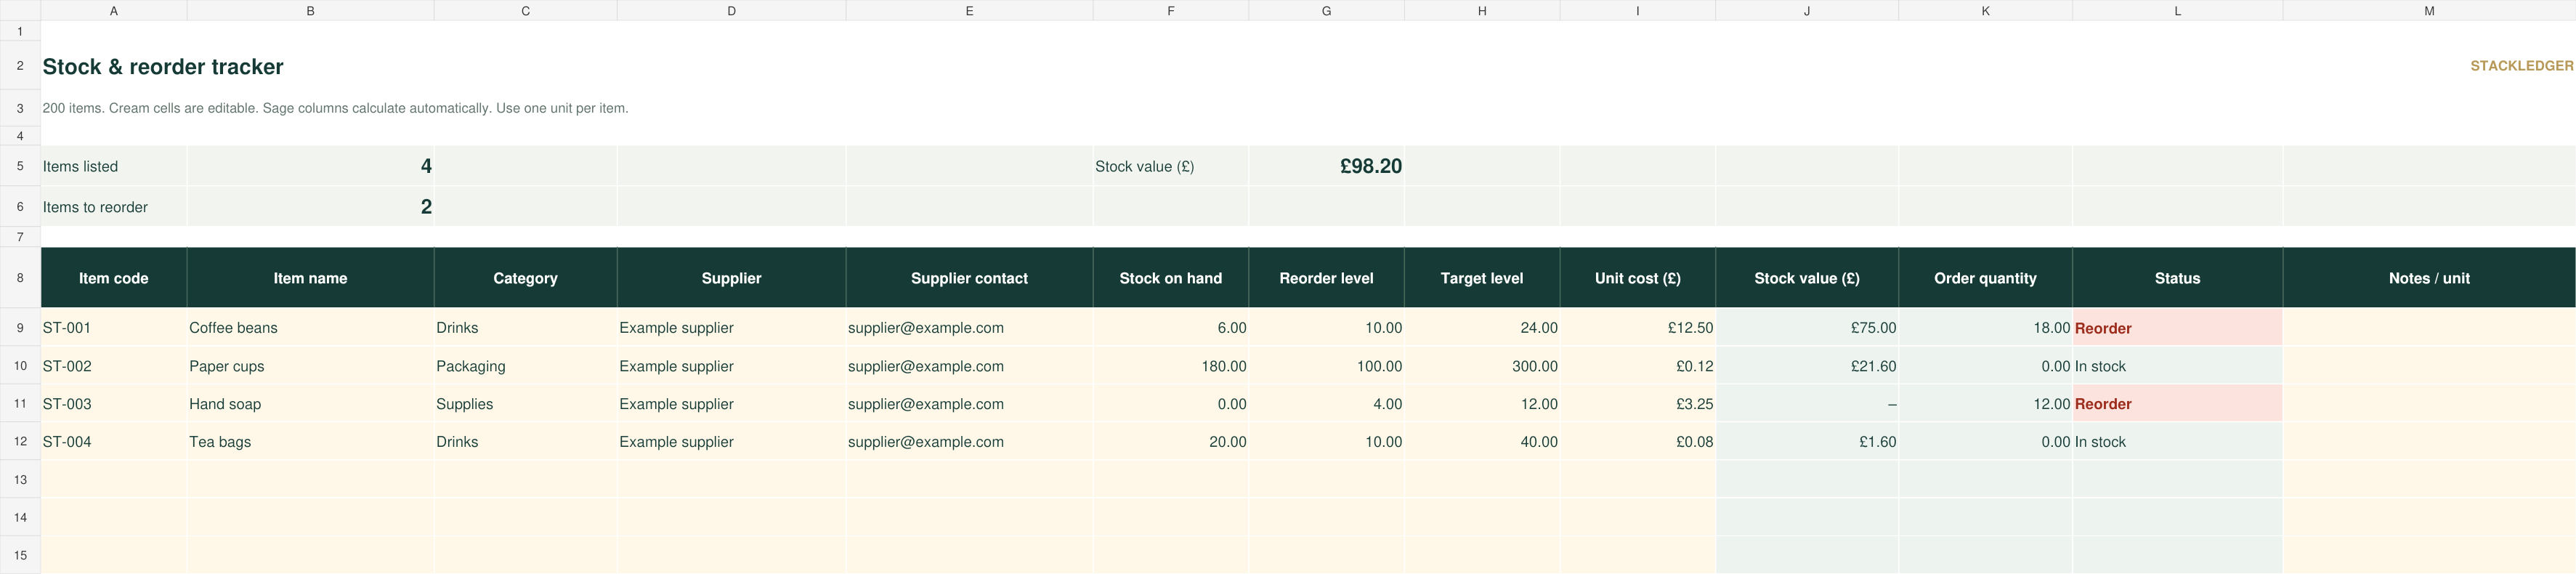
Task: Select the total stock value £98.20
Action: [1326, 166]
